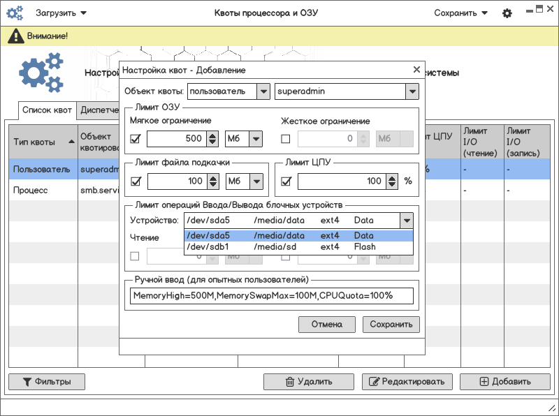Expand the quota object type dropdown
559x416 pixels.
[263, 91]
